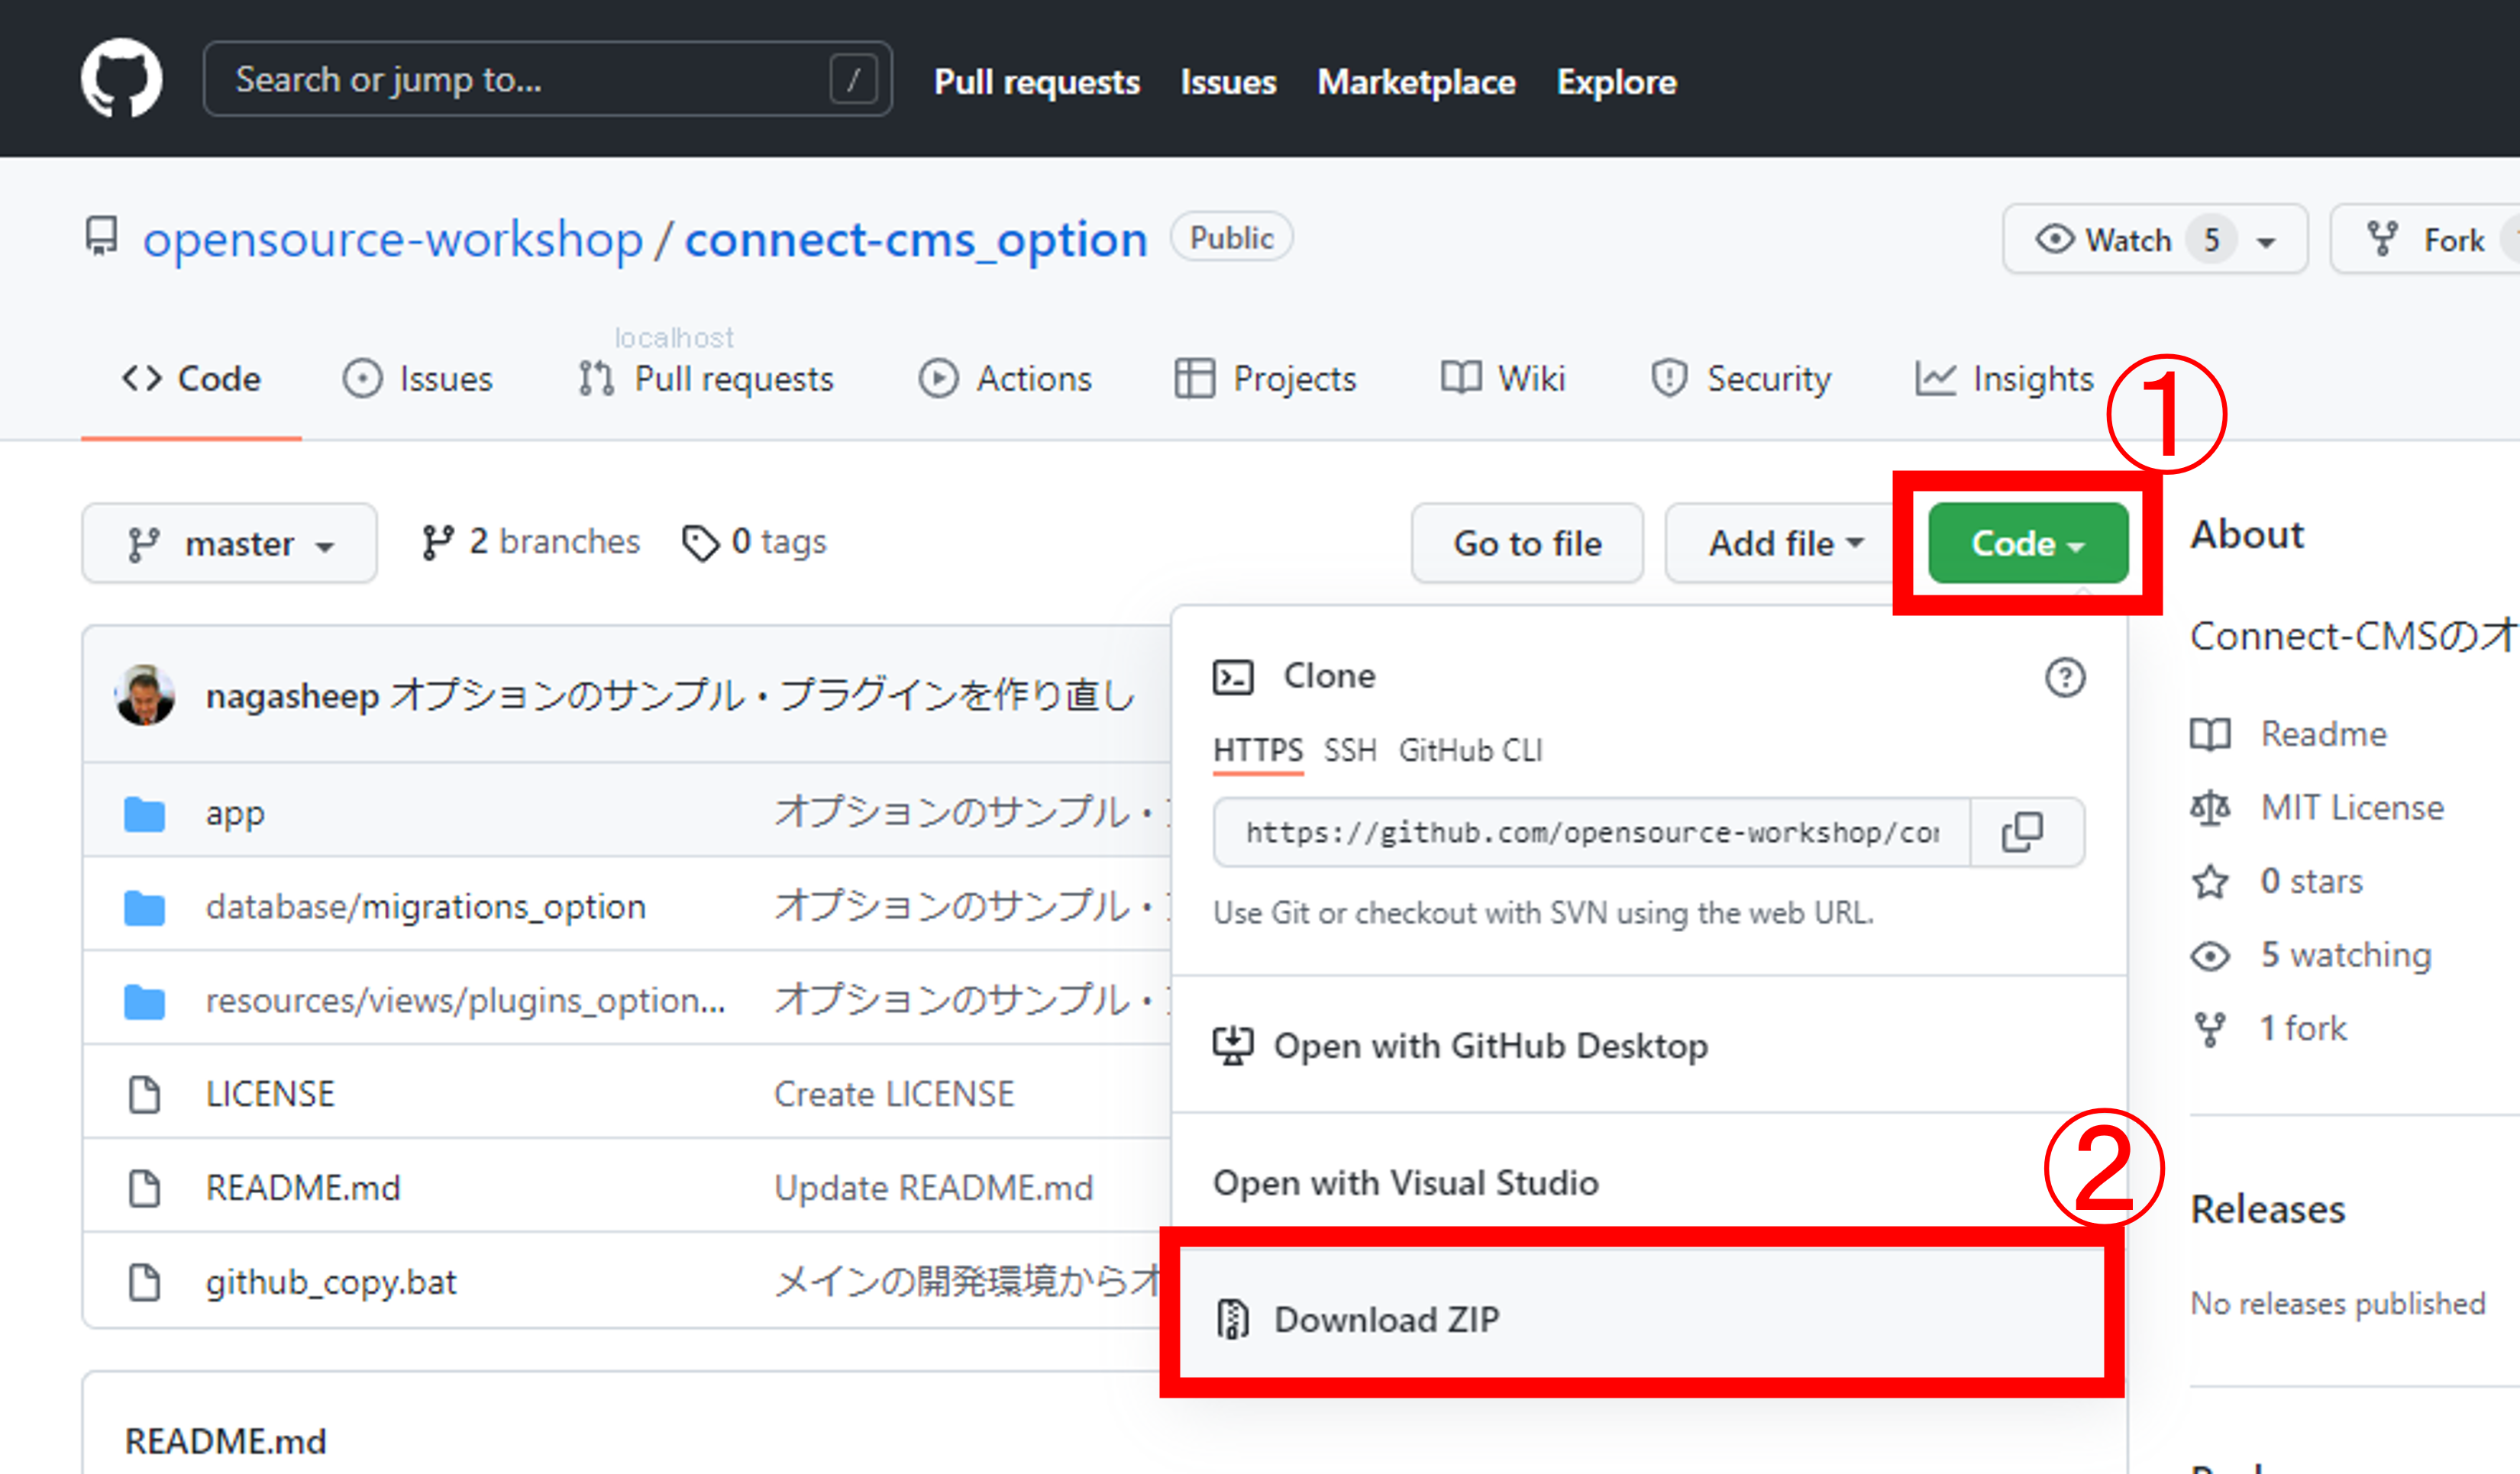This screenshot has width=2520, height=1474.
Task: Select the HTTPS clone option
Action: [x=1252, y=751]
